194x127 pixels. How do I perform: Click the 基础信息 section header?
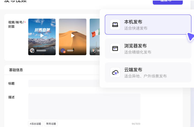point(16,70)
